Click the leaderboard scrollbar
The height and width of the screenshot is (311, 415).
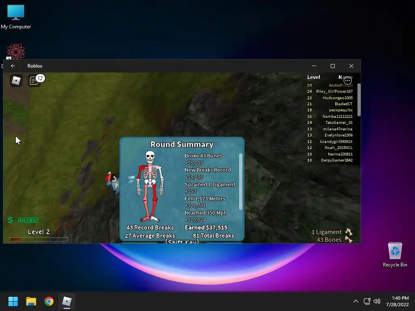tap(359, 100)
